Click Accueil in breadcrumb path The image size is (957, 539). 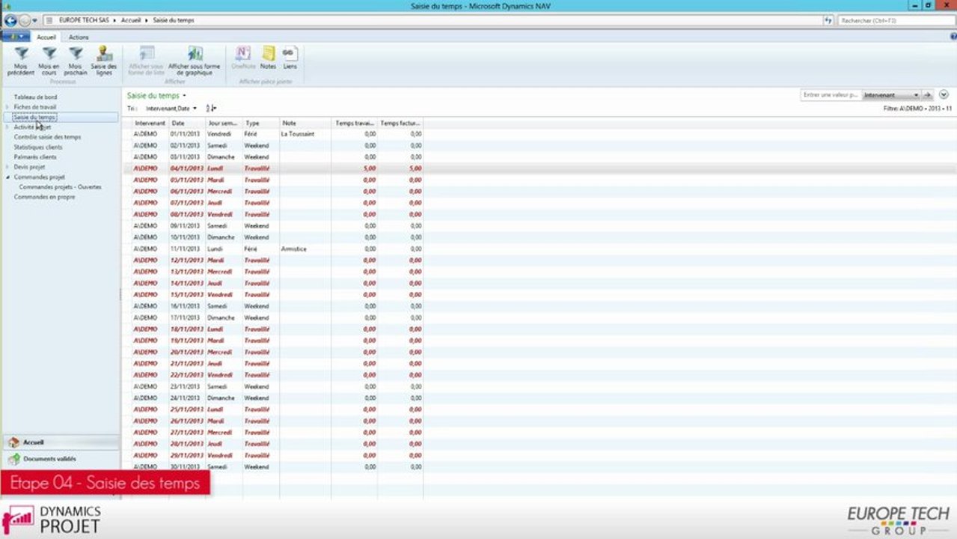tap(131, 21)
